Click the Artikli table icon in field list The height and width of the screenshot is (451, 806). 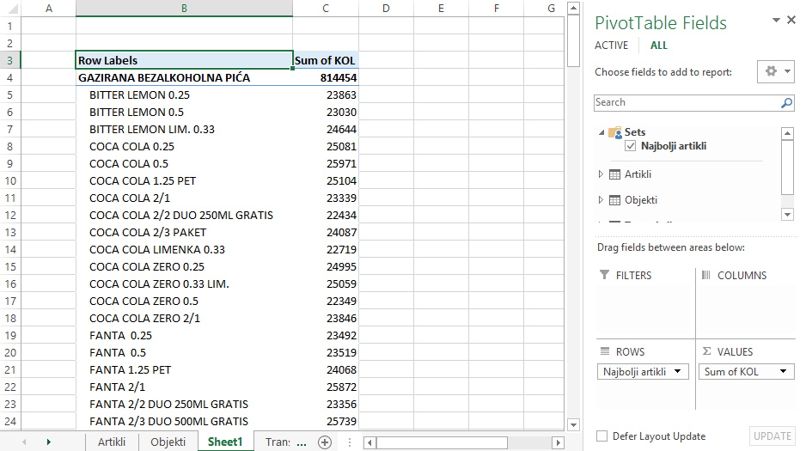[614, 174]
